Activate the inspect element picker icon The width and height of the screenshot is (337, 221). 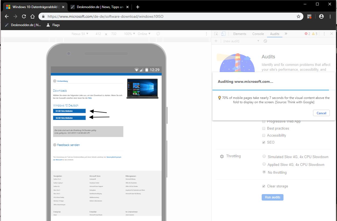tap(216, 34)
